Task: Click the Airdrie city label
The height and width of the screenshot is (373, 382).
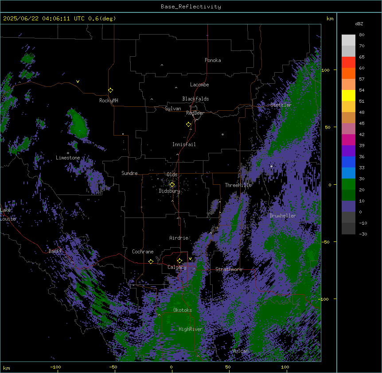Action: pyautogui.click(x=179, y=238)
